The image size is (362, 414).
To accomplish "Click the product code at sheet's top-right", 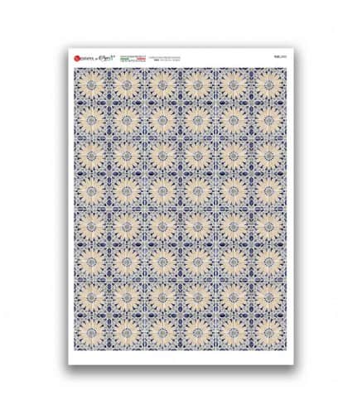I will click(x=281, y=56).
